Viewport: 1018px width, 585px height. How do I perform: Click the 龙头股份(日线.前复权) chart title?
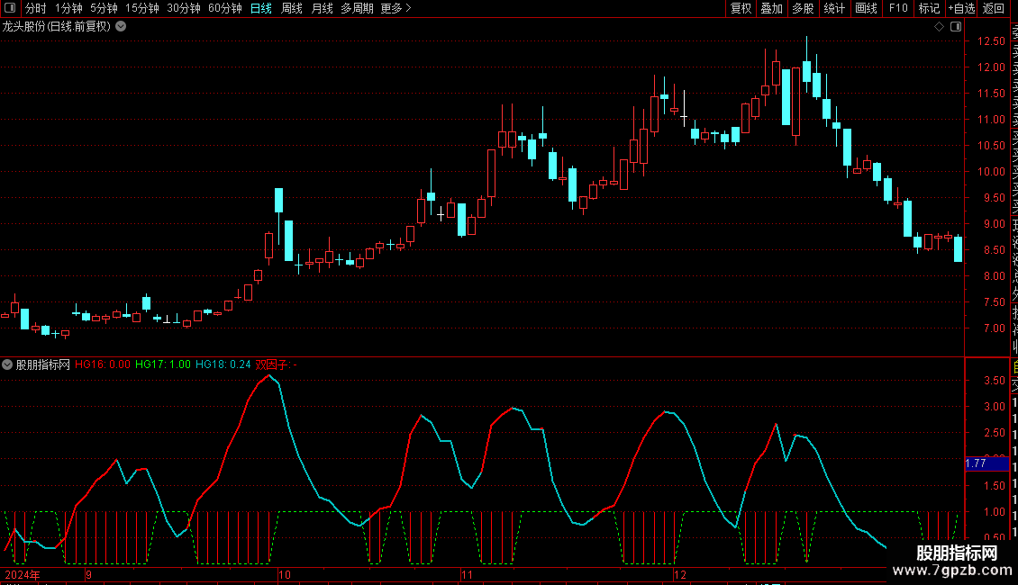click(x=57, y=27)
